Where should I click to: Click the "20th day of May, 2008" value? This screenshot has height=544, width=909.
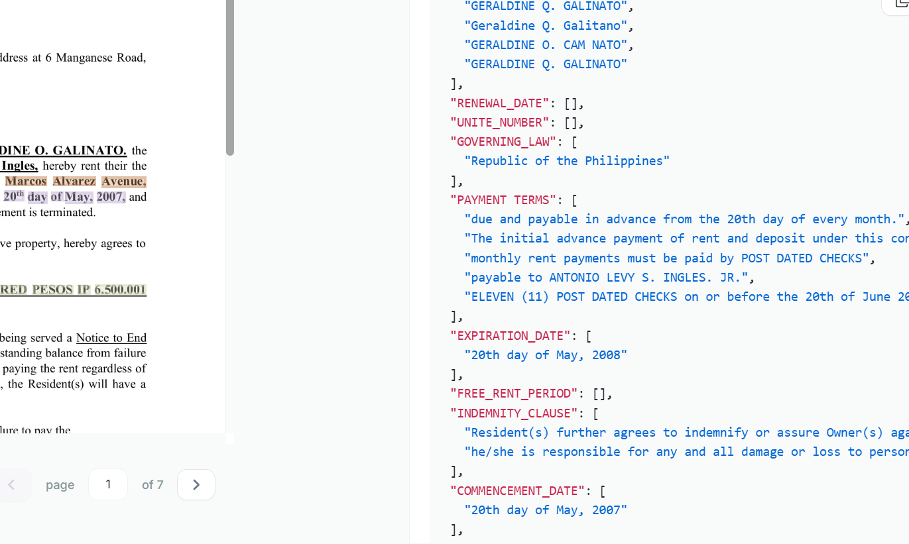click(546, 354)
